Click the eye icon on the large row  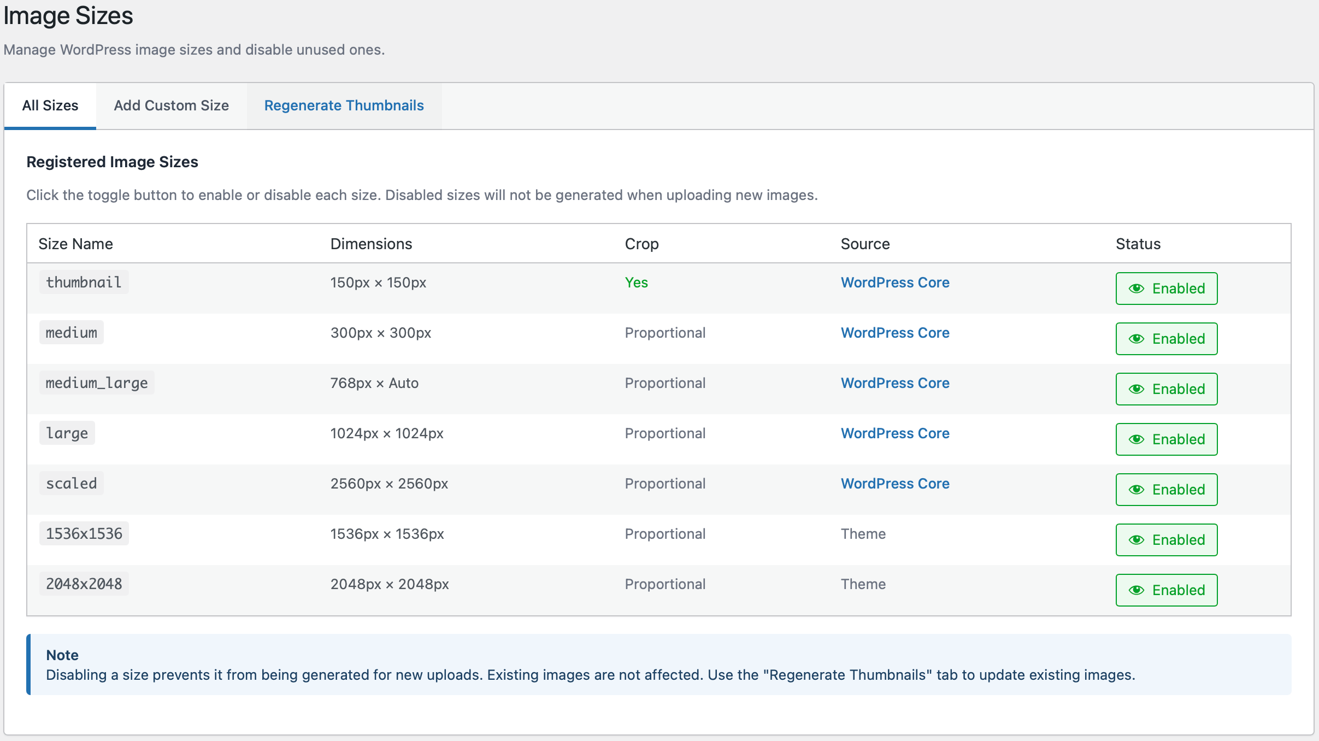tap(1137, 439)
